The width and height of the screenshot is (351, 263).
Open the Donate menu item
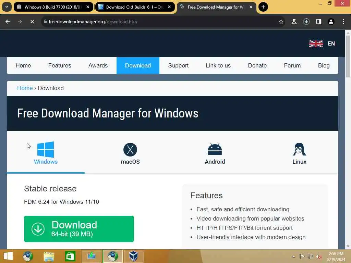coord(257,65)
